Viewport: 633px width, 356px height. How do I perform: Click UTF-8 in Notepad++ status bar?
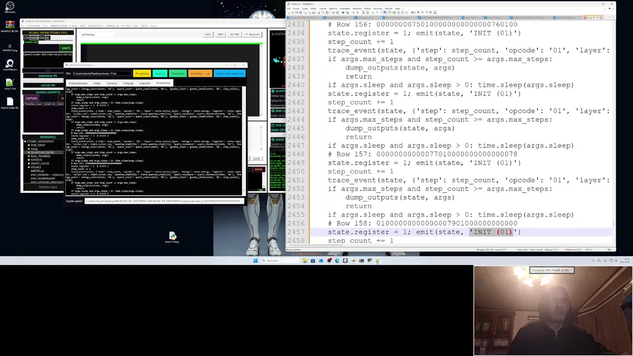(x=588, y=250)
